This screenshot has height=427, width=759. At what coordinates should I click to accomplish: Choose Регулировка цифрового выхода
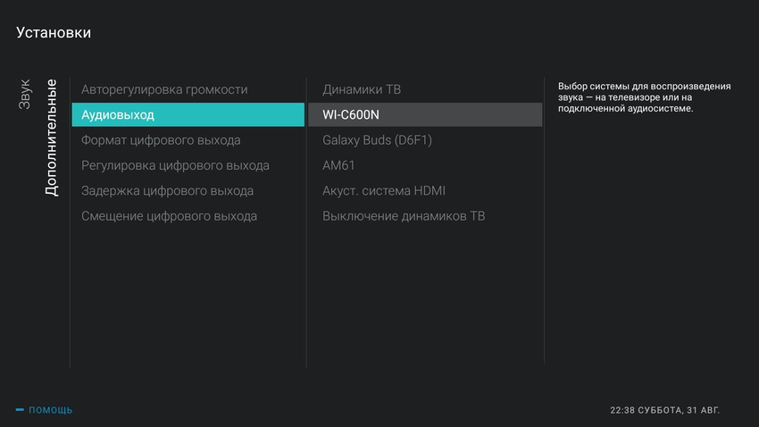tap(175, 165)
